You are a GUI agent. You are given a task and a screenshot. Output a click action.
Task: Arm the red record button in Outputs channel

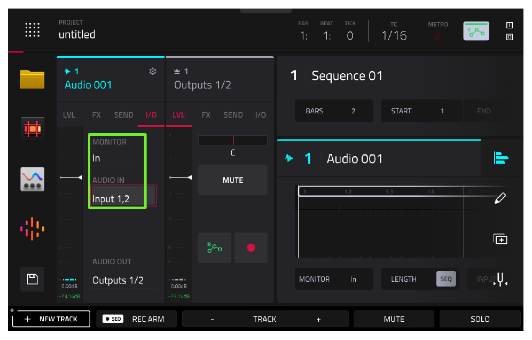[251, 248]
